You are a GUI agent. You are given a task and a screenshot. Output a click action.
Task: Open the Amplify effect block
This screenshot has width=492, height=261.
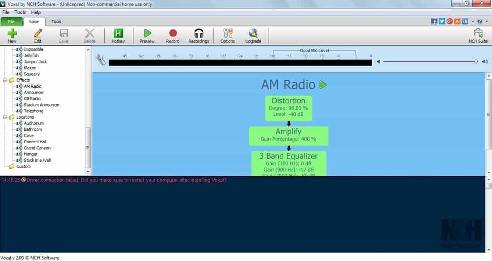pyautogui.click(x=288, y=136)
